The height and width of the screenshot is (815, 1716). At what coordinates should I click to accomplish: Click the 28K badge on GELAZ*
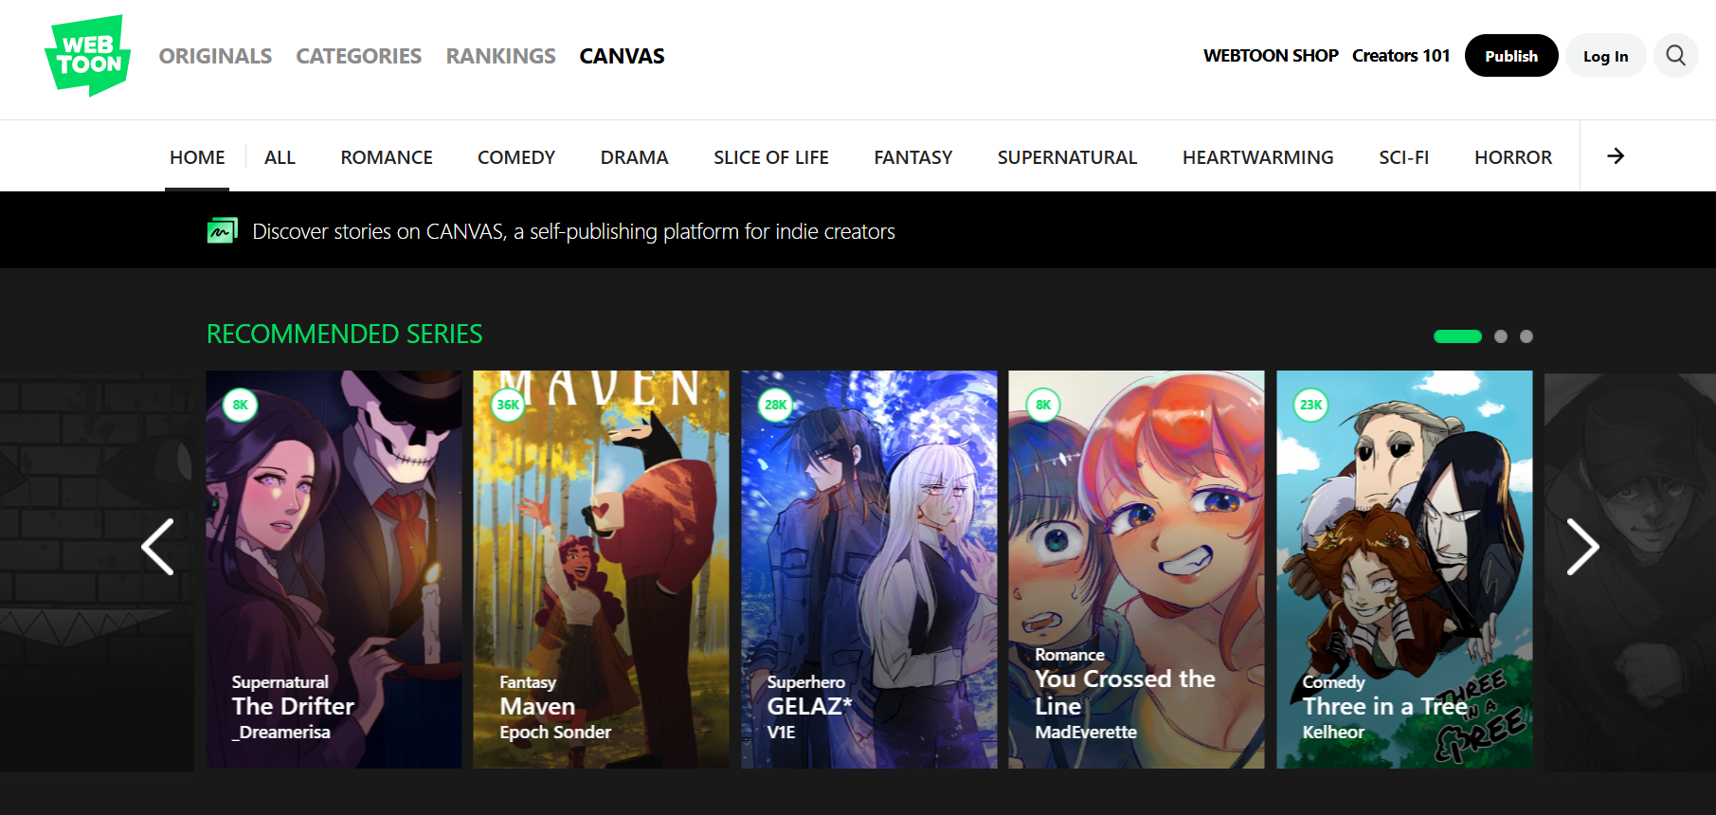(x=776, y=405)
